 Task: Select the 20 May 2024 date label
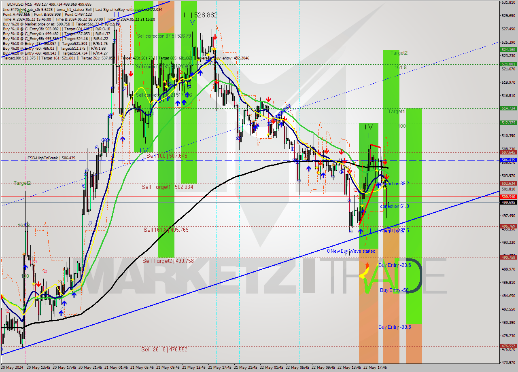click(x=12, y=368)
